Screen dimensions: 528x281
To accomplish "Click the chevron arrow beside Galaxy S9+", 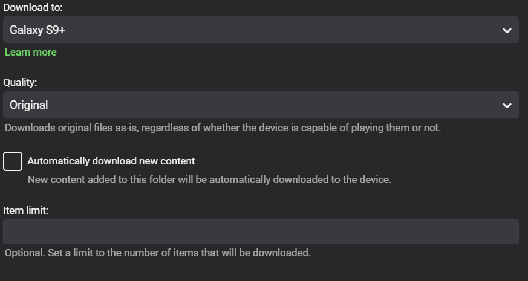I will (x=507, y=30).
